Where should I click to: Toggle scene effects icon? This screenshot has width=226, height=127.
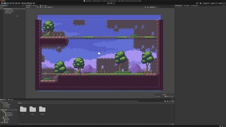point(45,7)
